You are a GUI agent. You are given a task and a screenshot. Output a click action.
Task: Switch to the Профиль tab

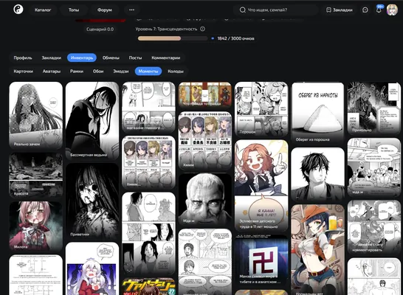point(23,58)
